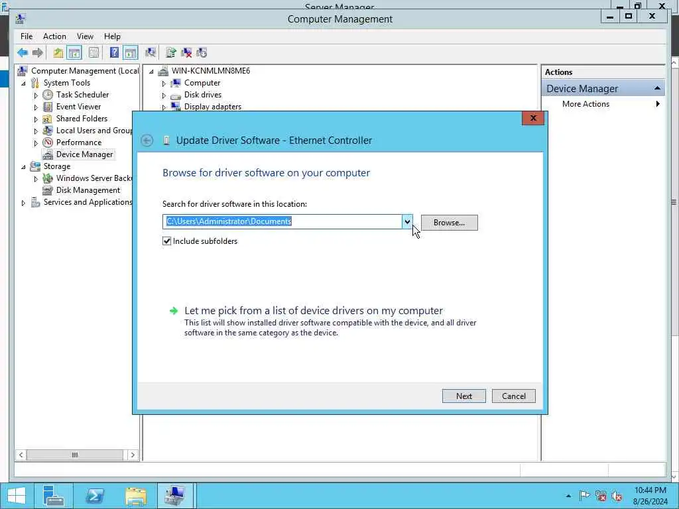Viewport: 679px width, 509px height.
Task: Click the muted volume tray icon
Action: click(x=617, y=496)
